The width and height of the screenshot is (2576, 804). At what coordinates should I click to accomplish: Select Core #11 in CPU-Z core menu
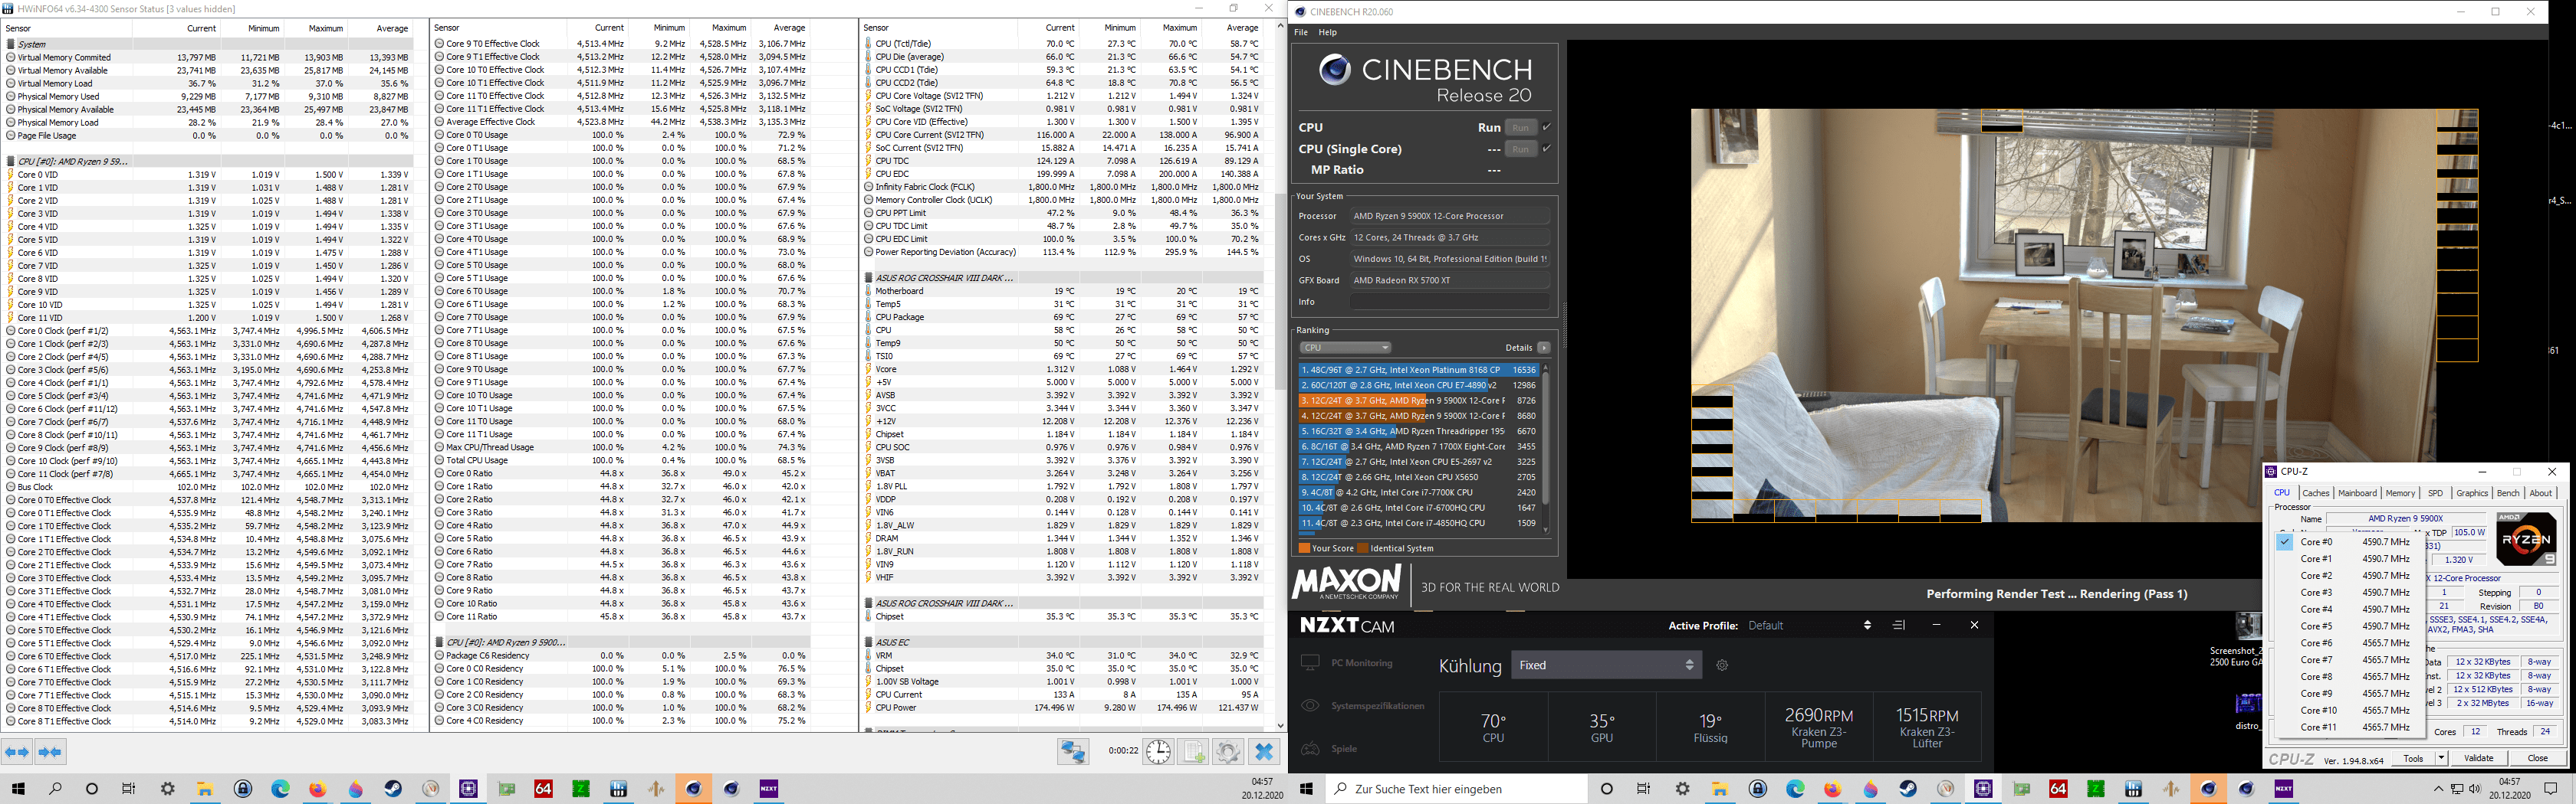(2348, 727)
